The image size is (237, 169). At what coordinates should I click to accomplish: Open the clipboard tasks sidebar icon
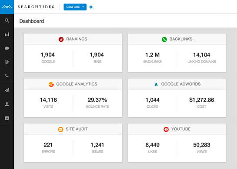click(x=7, y=118)
